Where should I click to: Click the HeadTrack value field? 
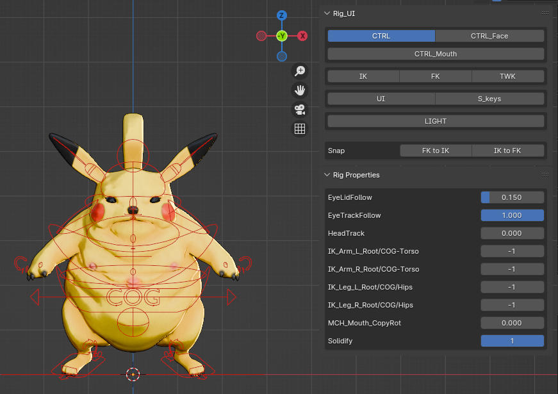click(x=512, y=233)
